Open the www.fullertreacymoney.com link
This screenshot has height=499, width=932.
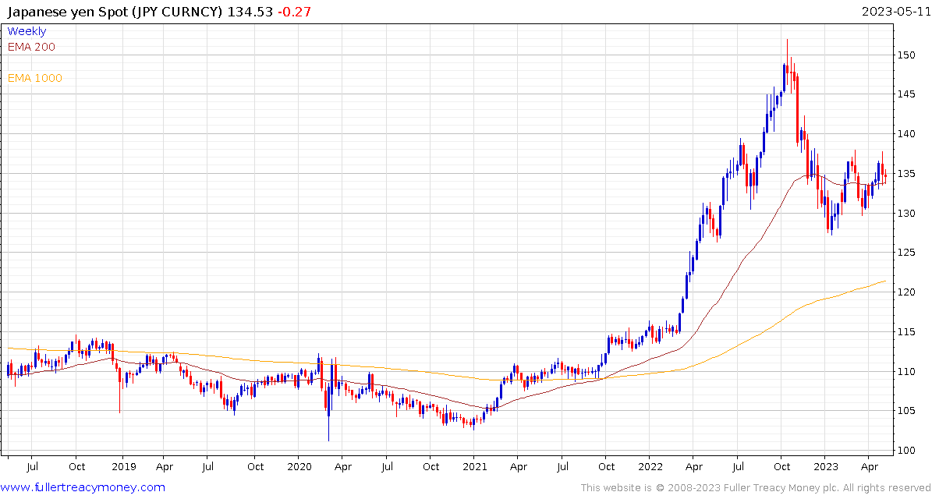pyautogui.click(x=83, y=488)
